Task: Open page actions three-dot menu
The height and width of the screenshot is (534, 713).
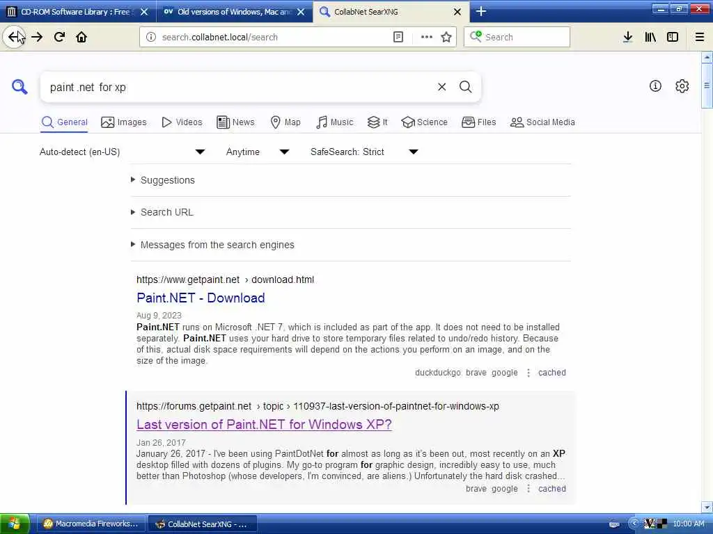Action: (x=427, y=38)
